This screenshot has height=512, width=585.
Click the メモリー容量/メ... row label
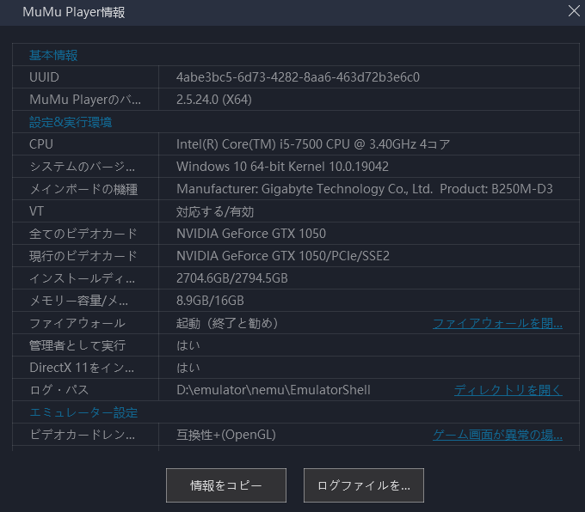pos(78,301)
